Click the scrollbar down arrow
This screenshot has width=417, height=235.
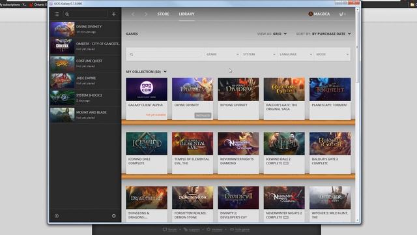click(357, 221)
